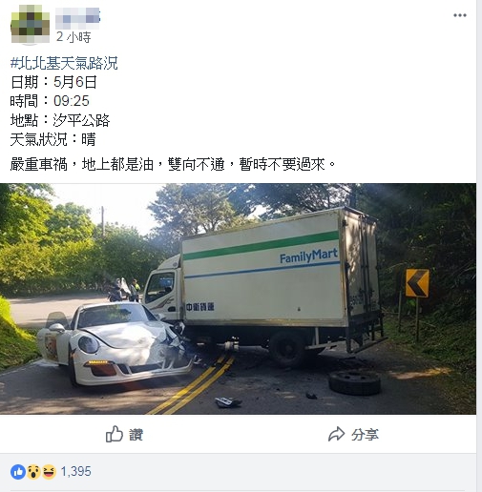
Task: Open the three-dot post options menu
Action: (460, 15)
